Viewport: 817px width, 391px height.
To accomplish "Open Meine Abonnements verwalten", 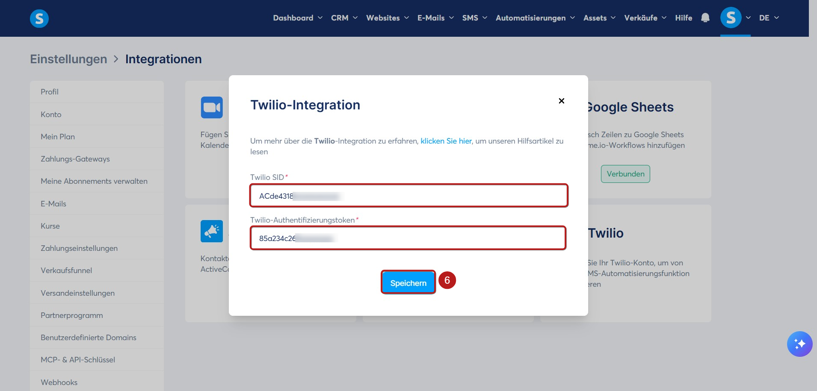I will coord(97,181).
